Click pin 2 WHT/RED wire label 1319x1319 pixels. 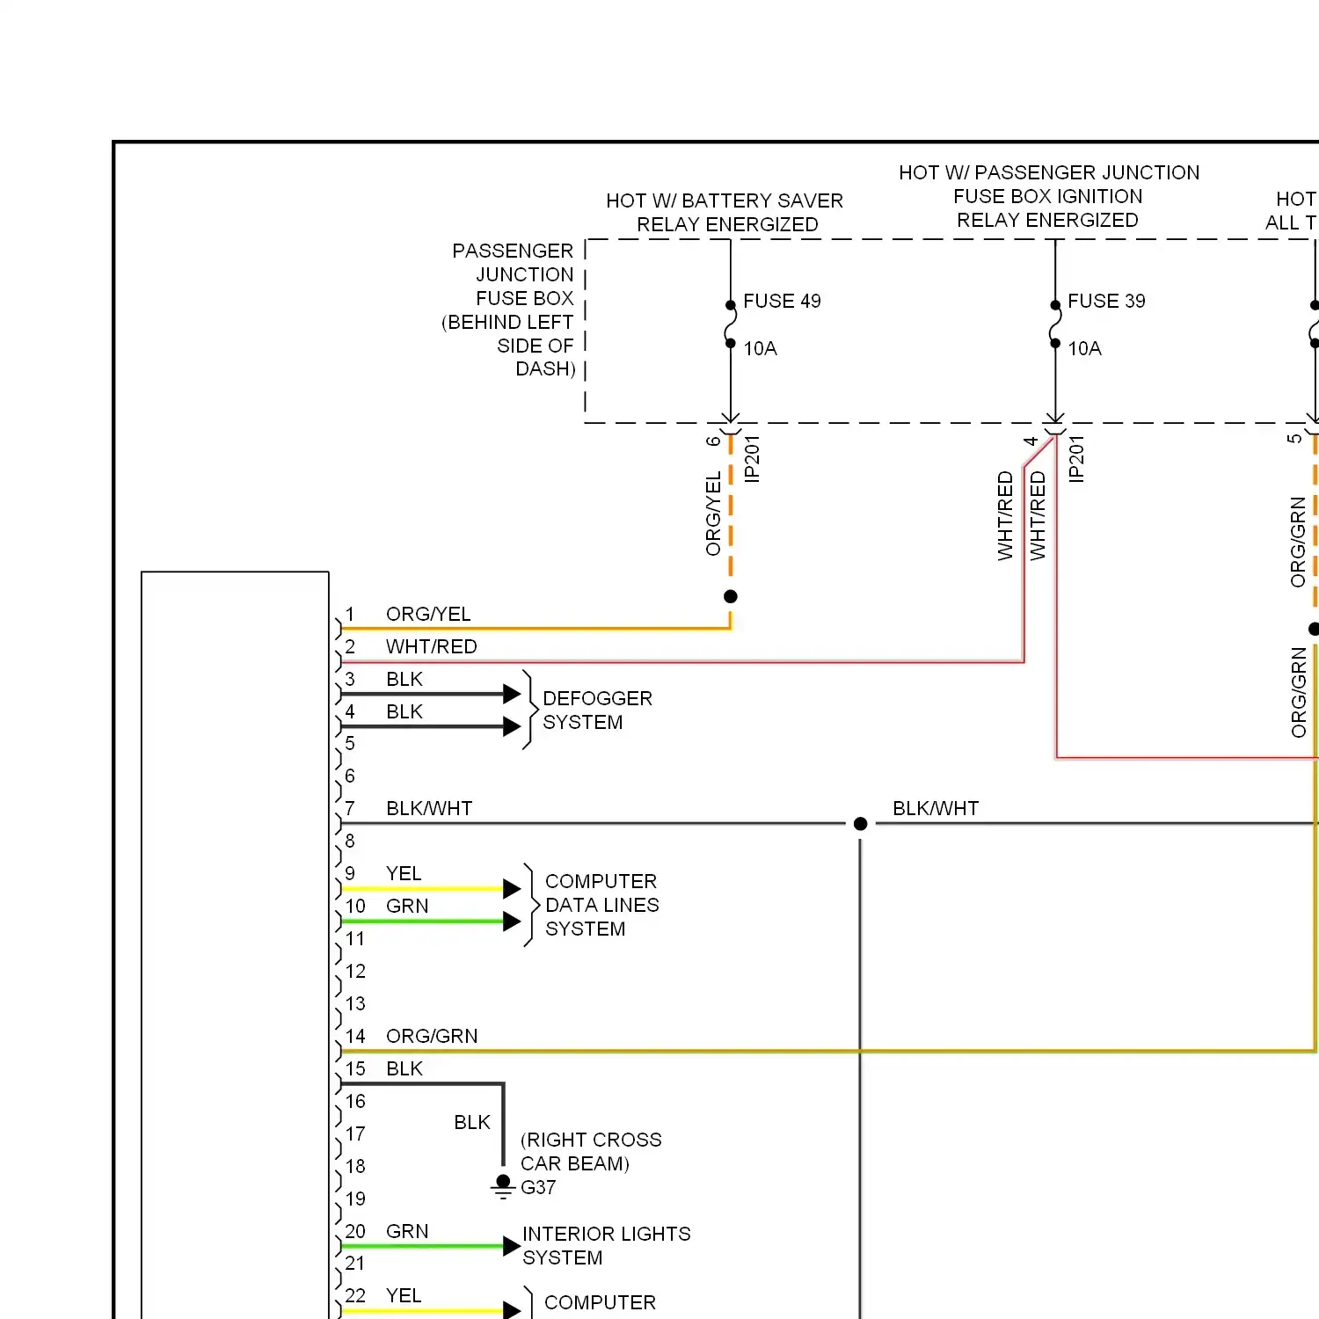click(x=431, y=646)
